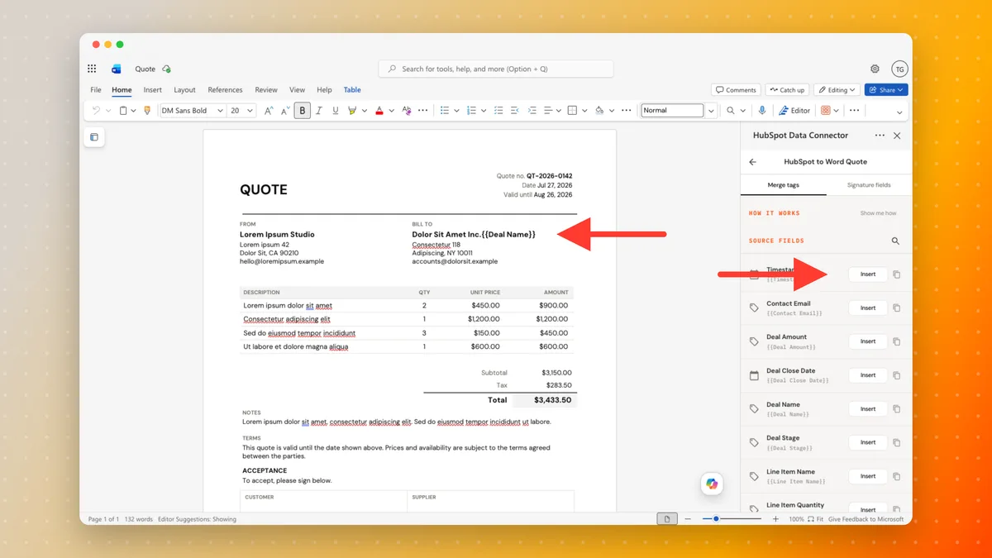
Task: Open the app launcher grid
Action: tap(92, 69)
